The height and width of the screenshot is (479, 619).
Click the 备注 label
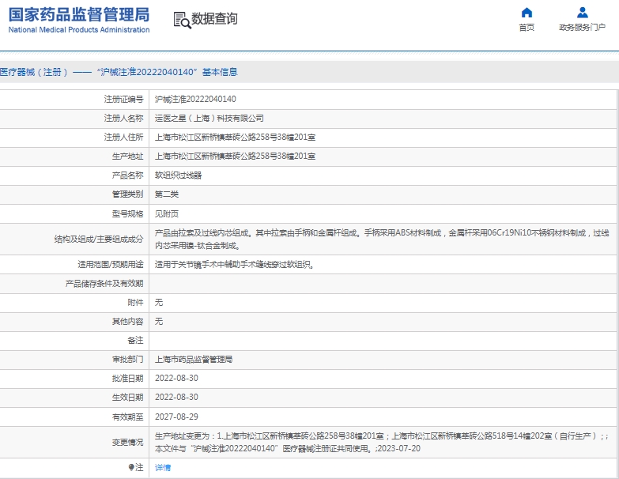click(135, 340)
